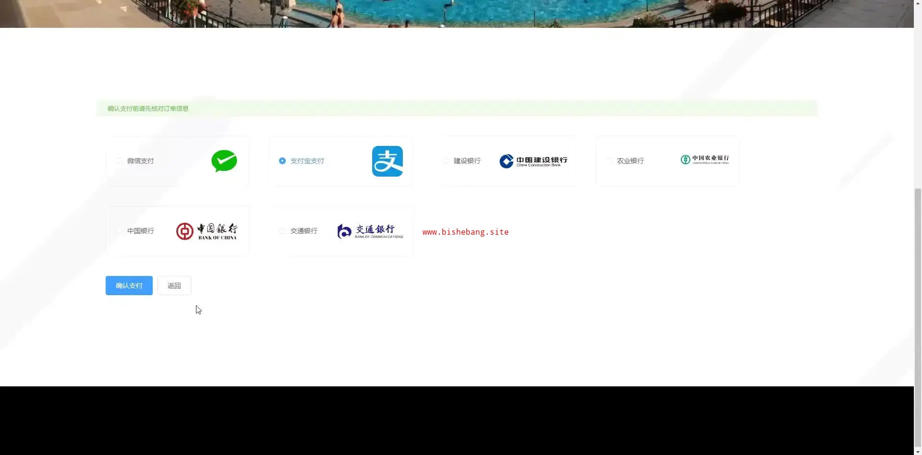Select the 微信支付 radio button

(x=119, y=161)
